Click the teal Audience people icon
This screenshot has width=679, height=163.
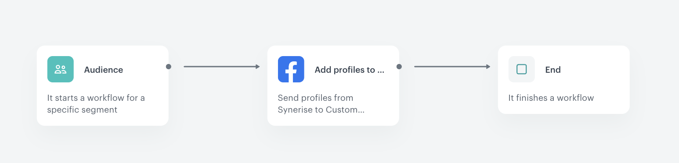coord(61,69)
